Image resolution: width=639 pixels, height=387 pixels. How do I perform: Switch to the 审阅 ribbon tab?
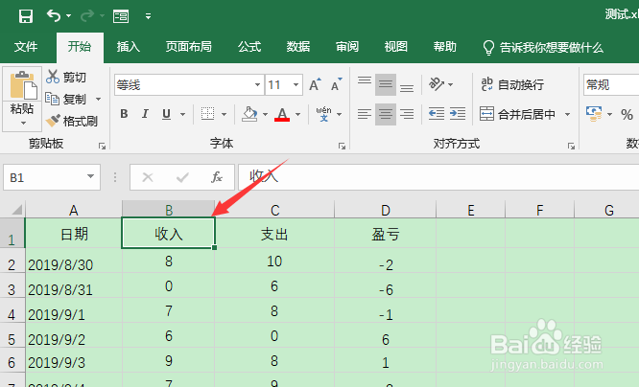coord(346,47)
